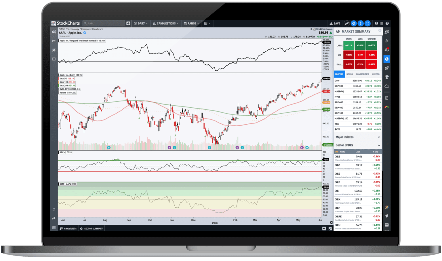Click the SAVE button
The width and height of the screenshot is (442, 261).
[x=335, y=23]
